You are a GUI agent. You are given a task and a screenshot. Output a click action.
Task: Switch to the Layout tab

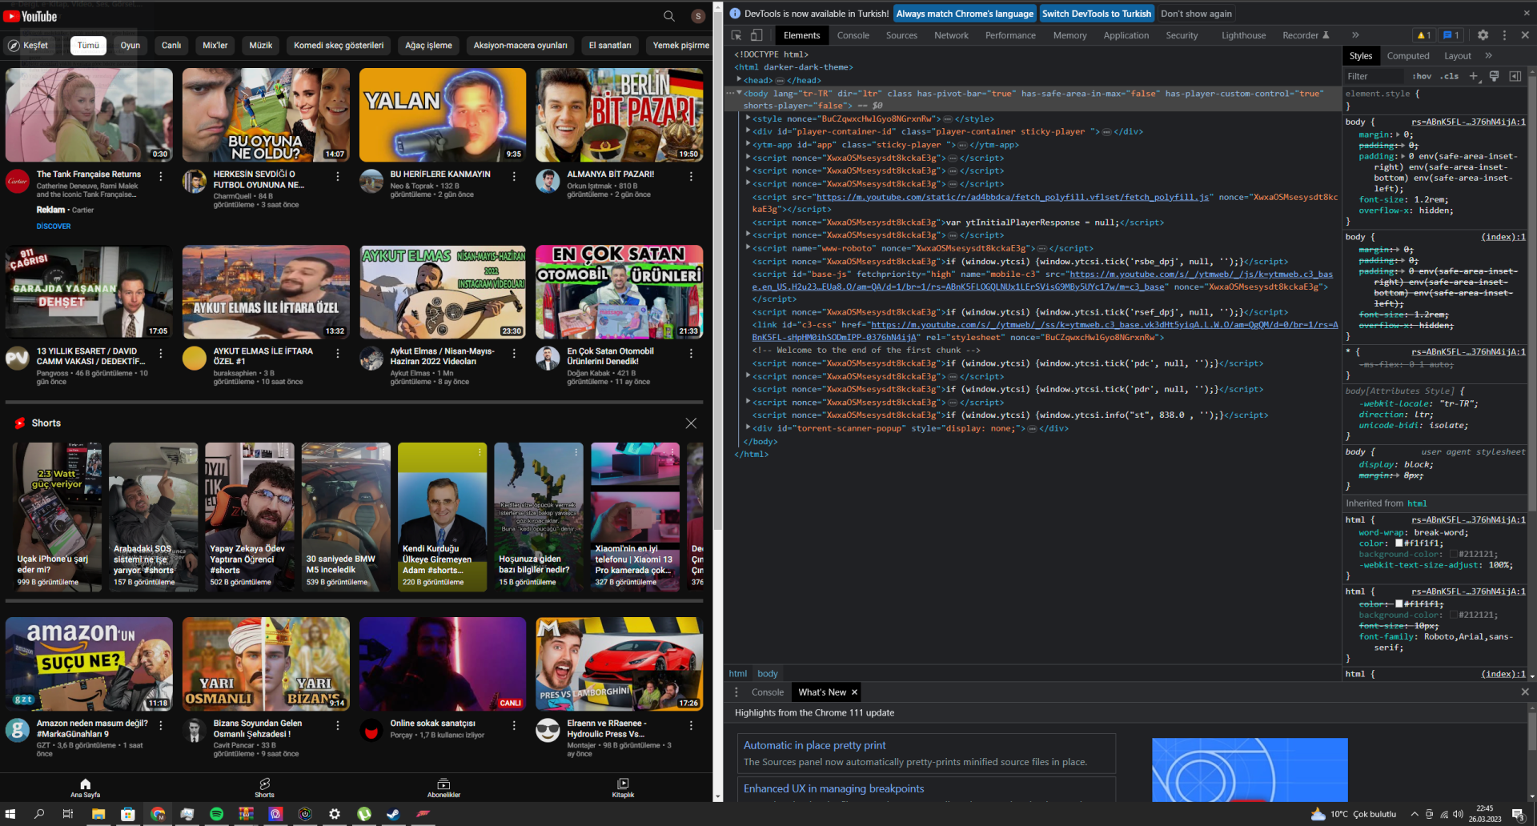(1457, 56)
